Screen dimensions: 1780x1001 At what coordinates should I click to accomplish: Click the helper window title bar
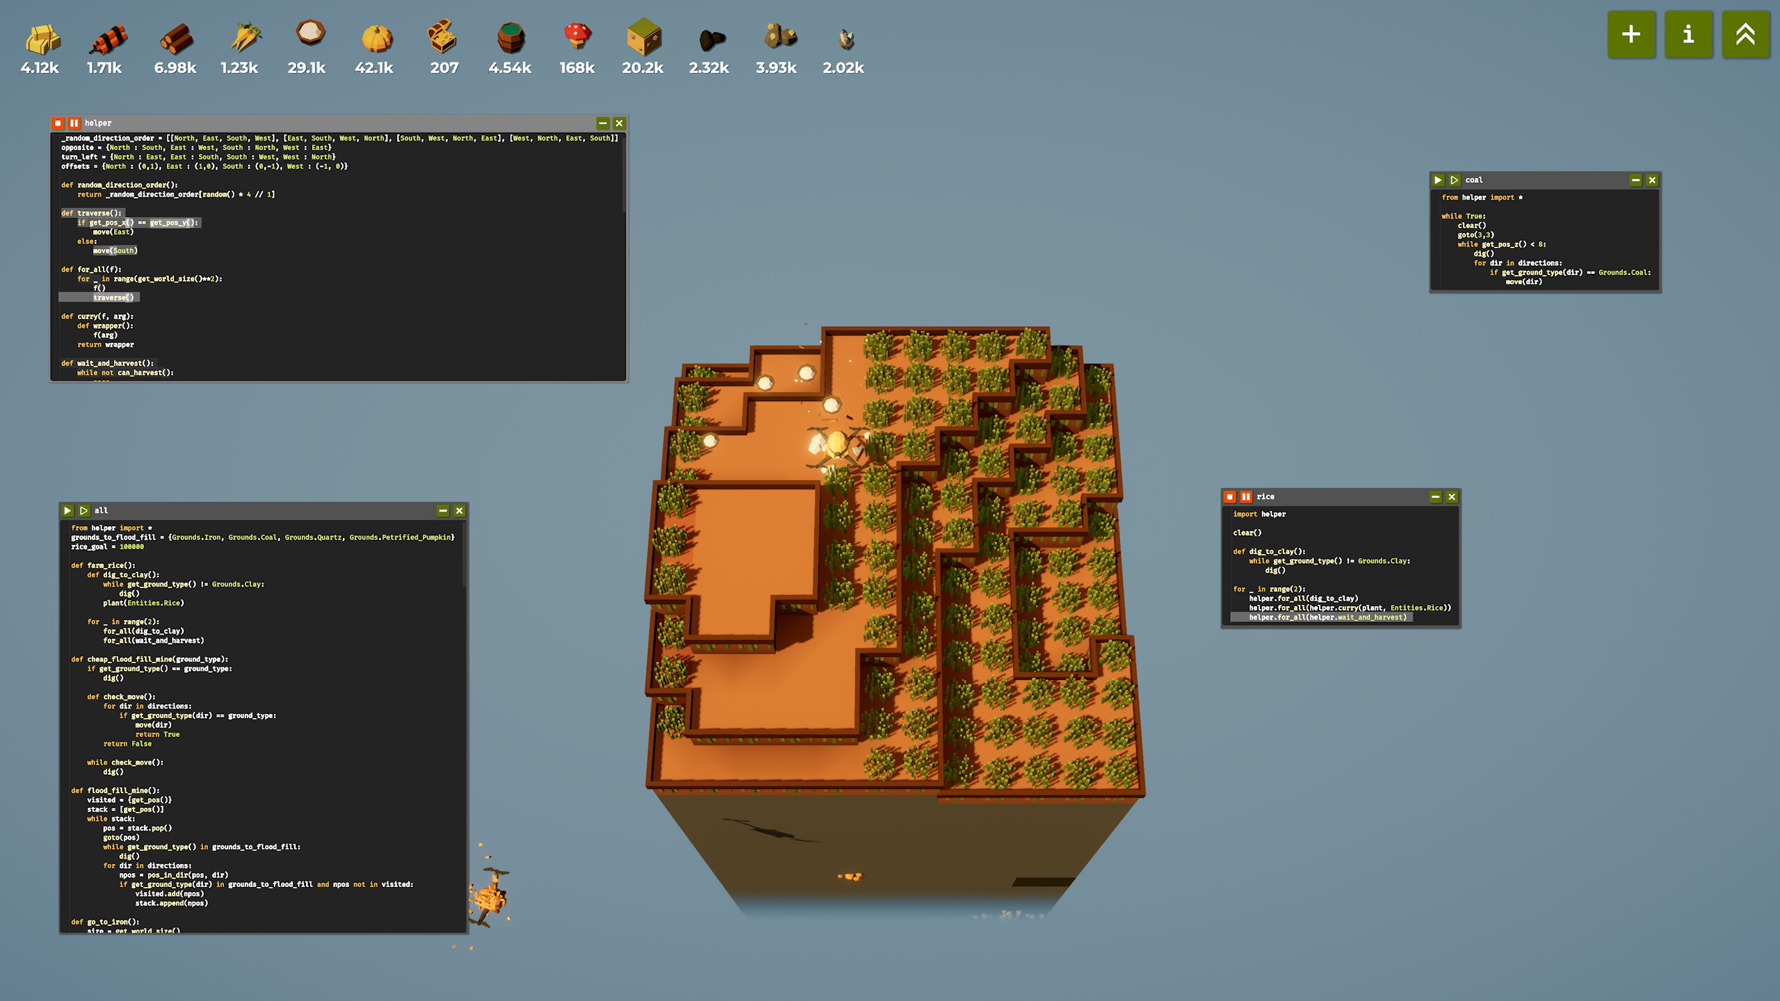coord(339,123)
